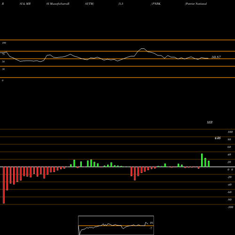235x235 pixels.
Task: Open the mini overview chart thumbnail
Action: pos(116,225)
